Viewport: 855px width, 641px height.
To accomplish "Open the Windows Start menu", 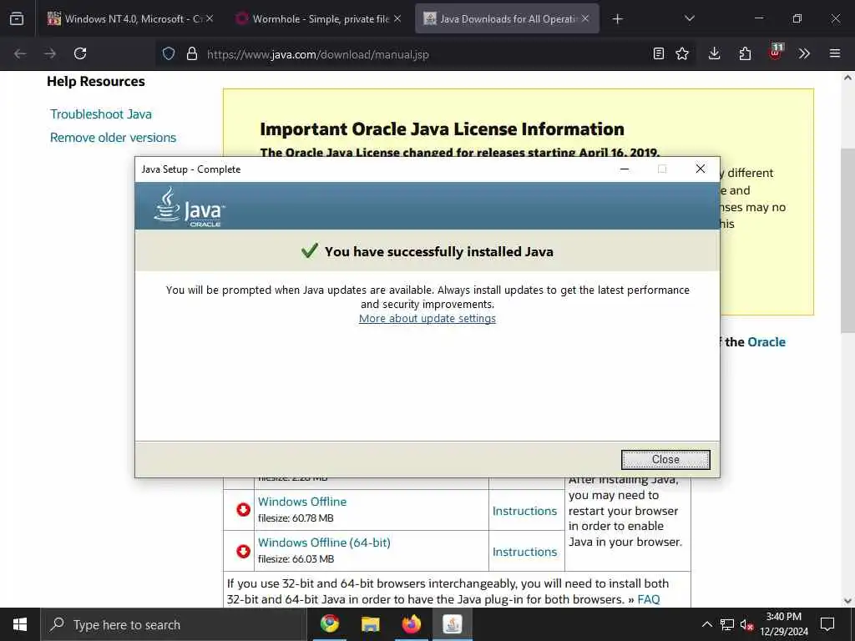I will click(x=20, y=624).
